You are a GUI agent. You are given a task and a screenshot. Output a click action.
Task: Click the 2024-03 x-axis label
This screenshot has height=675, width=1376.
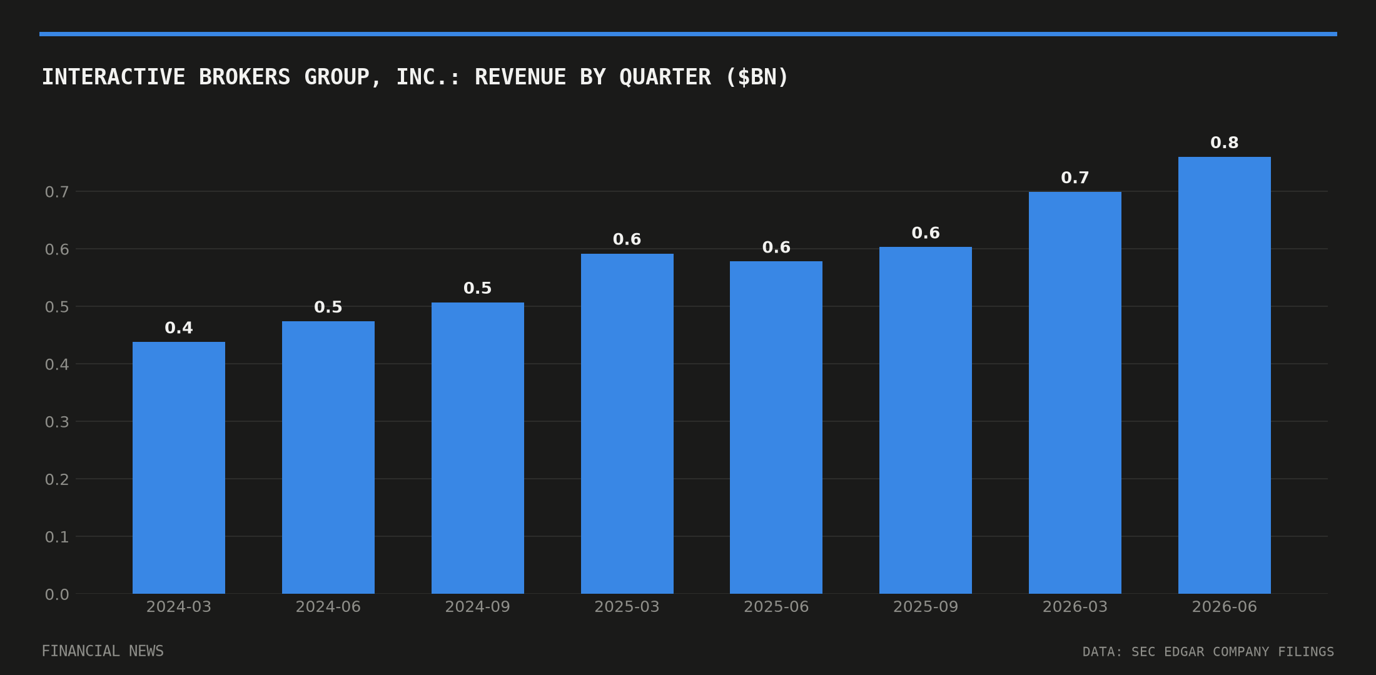coord(179,607)
